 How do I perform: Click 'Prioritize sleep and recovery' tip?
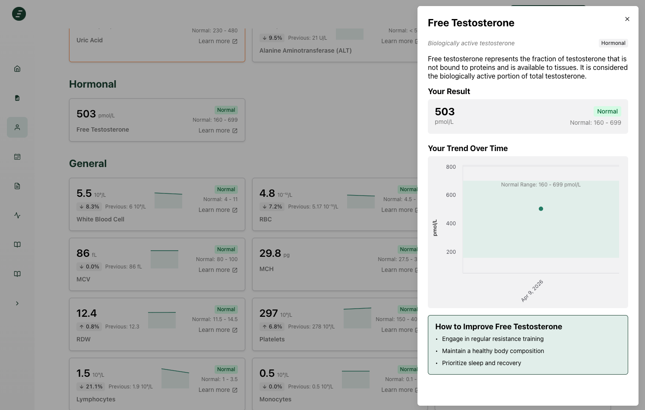(481, 363)
